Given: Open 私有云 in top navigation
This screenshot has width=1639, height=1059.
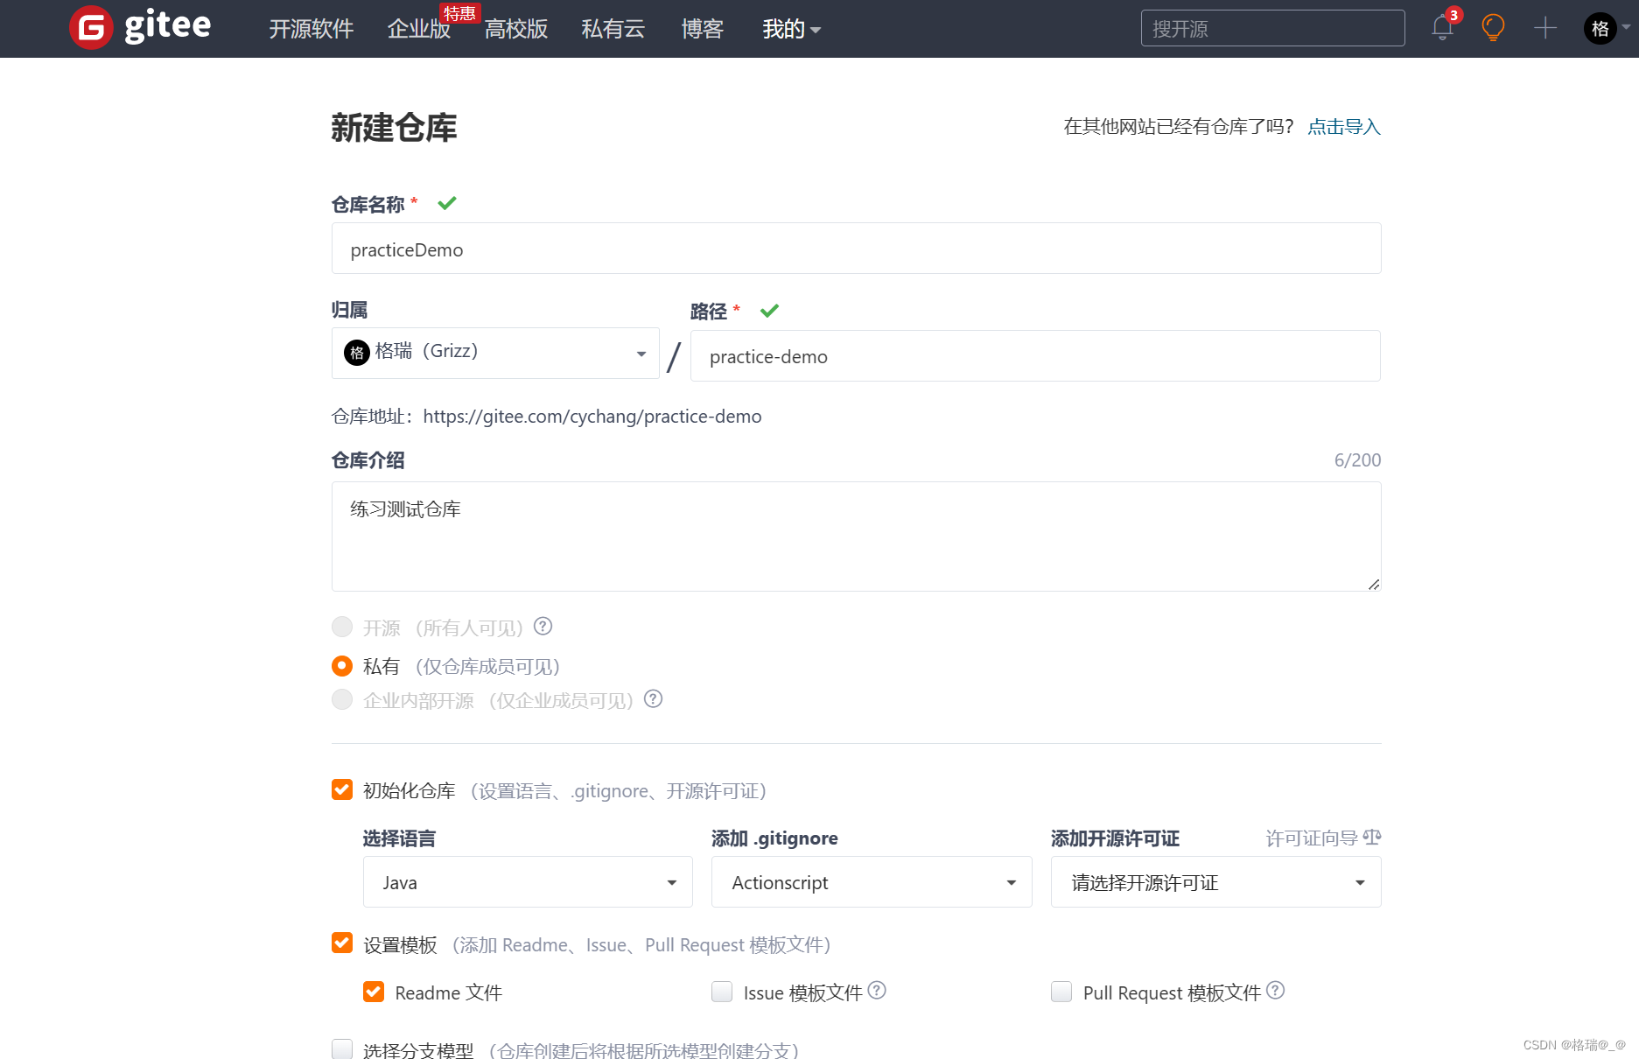Looking at the screenshot, I should (613, 29).
